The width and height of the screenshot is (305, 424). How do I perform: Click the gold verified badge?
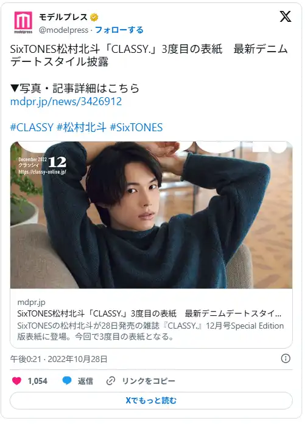[x=94, y=17]
